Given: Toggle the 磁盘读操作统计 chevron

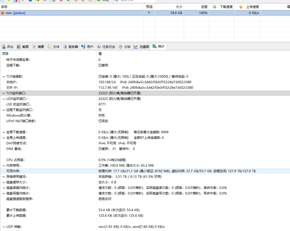Looking at the screenshot, I should (x=4, y=188).
